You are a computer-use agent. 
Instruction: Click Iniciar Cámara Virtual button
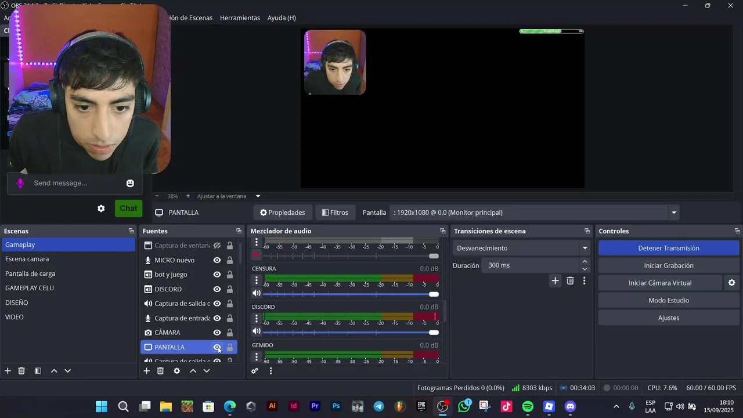[x=660, y=283]
